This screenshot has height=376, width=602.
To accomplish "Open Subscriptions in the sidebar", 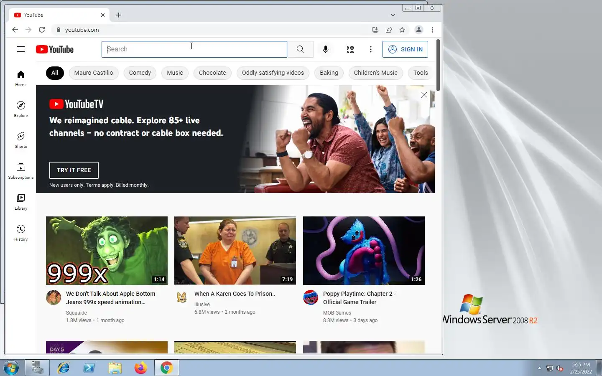I will tap(21, 171).
